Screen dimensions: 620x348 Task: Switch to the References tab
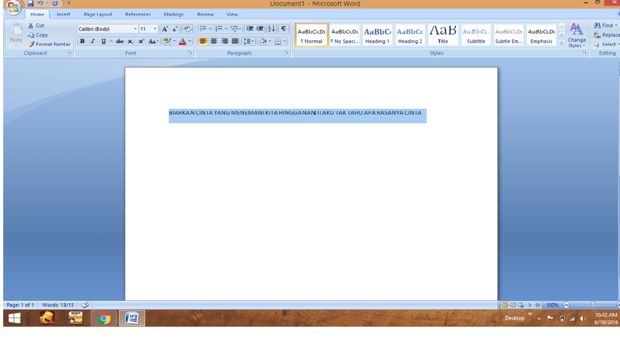(x=138, y=14)
